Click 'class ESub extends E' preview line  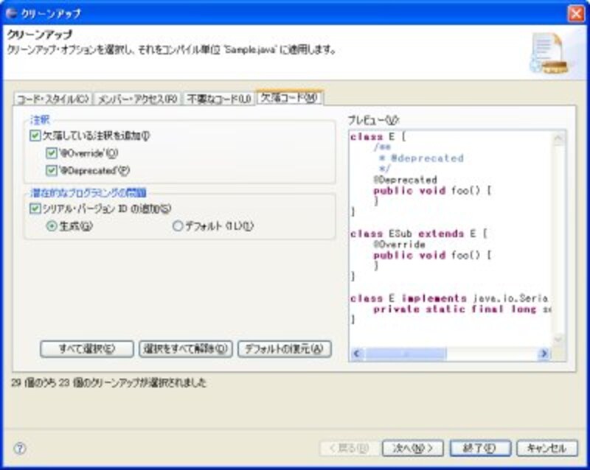[418, 234]
